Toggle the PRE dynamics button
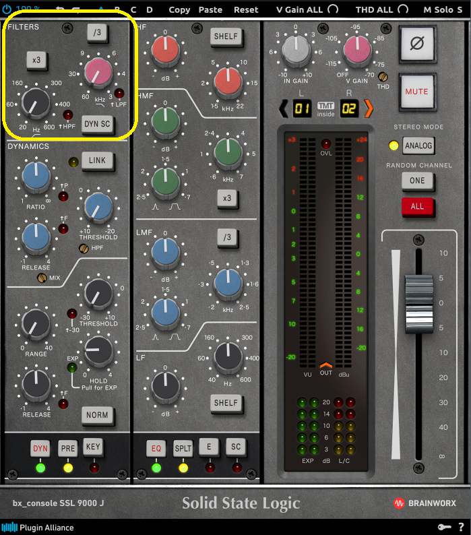 (68, 448)
